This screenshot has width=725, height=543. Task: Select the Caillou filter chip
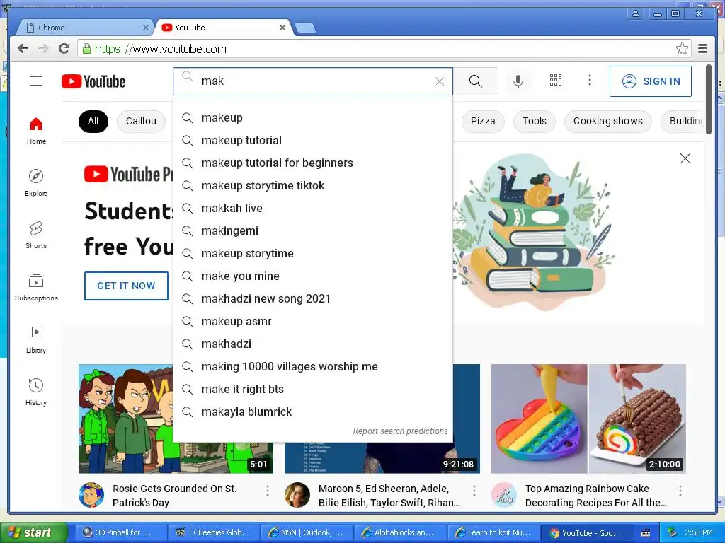tap(141, 122)
